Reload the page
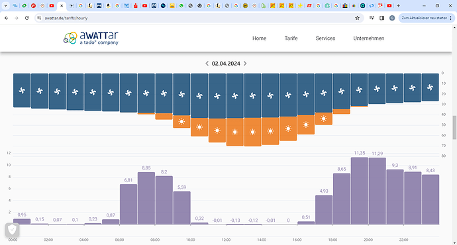 click(26, 18)
